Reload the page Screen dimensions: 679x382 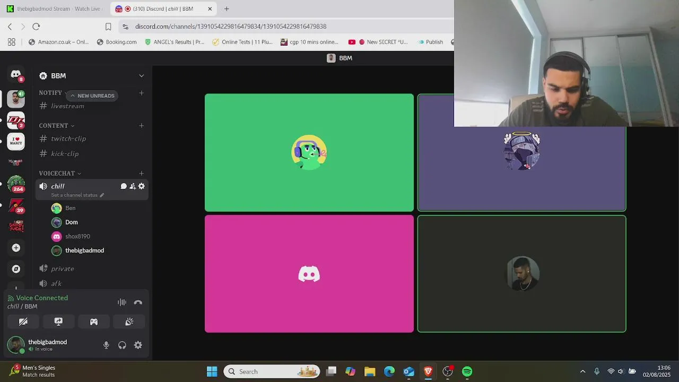[x=36, y=27]
